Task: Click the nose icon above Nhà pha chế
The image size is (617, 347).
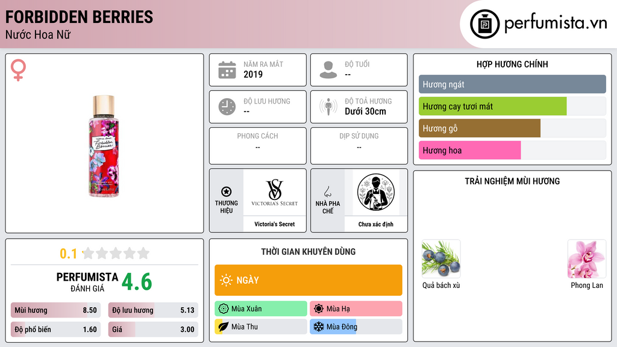Action: click(x=327, y=192)
